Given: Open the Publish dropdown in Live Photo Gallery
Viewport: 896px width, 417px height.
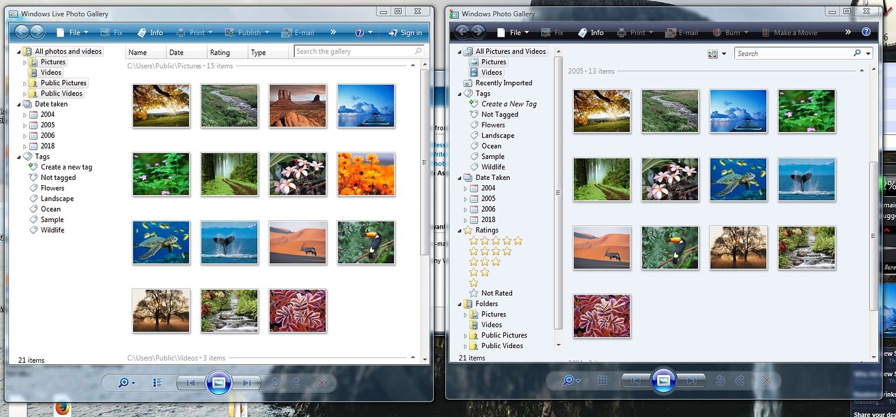Looking at the screenshot, I should (247, 32).
